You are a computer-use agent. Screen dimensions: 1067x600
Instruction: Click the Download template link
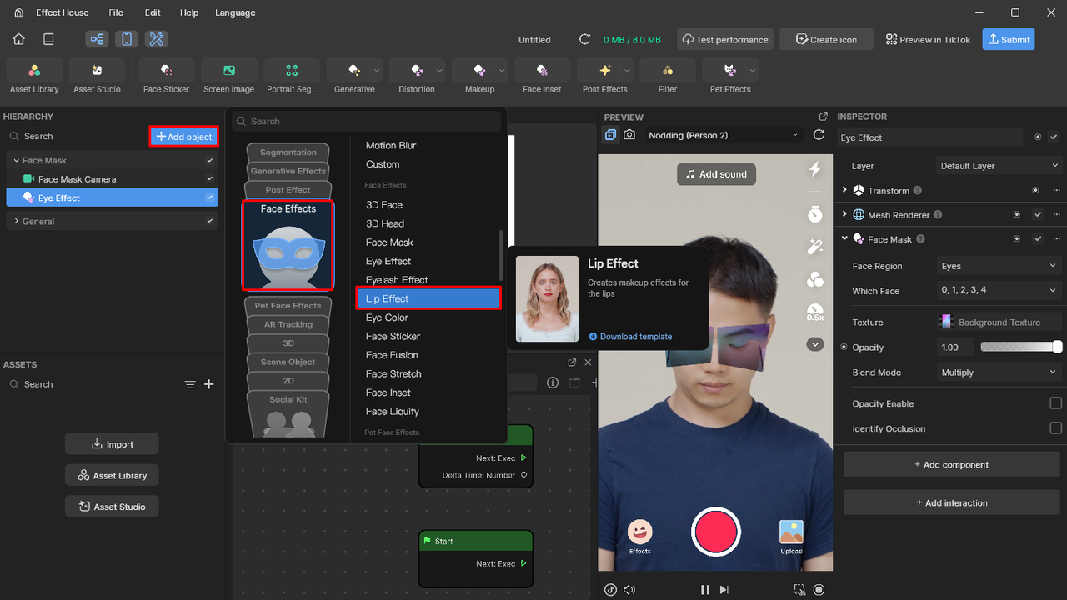click(635, 337)
